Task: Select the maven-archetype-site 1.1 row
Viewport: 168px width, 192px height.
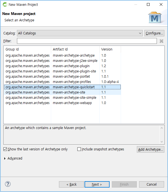Action: pyautogui.click(x=62, y=92)
